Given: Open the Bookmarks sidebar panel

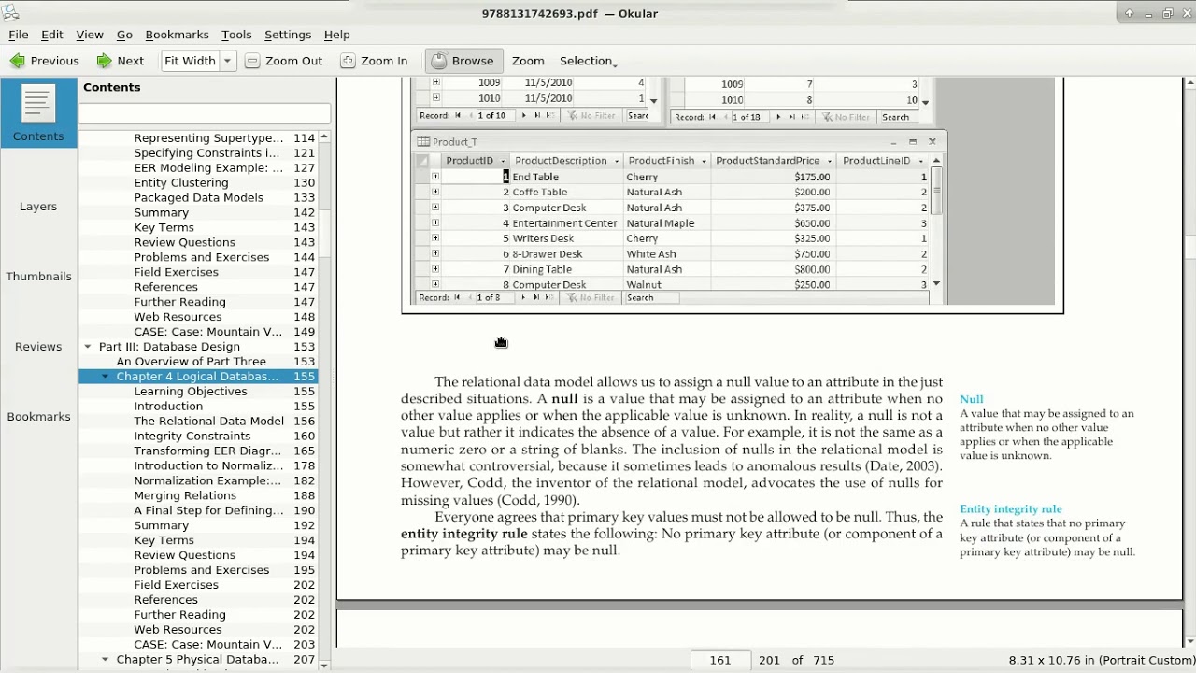Looking at the screenshot, I should tap(38, 416).
